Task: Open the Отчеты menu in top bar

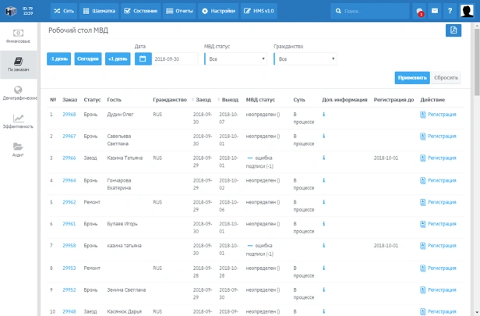Action: click(x=180, y=11)
